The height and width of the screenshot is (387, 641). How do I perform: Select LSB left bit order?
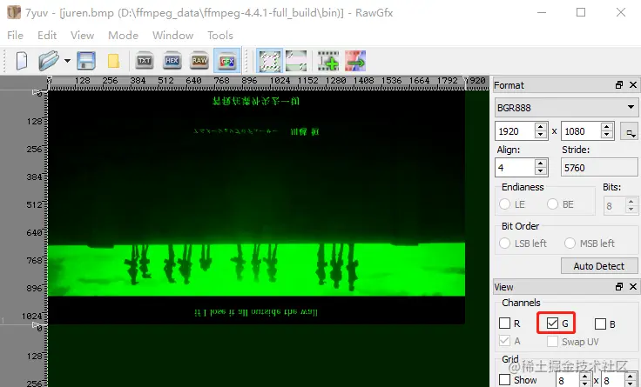pos(504,244)
